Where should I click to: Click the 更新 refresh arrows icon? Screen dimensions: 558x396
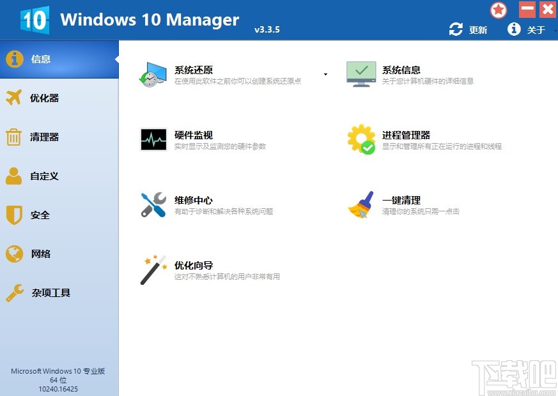click(x=456, y=29)
